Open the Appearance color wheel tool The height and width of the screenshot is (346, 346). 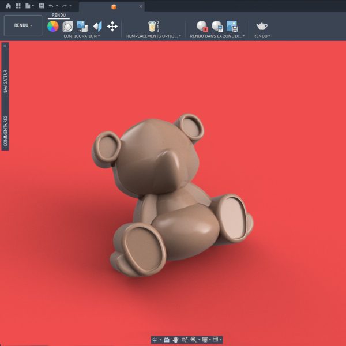pyautogui.click(x=52, y=27)
